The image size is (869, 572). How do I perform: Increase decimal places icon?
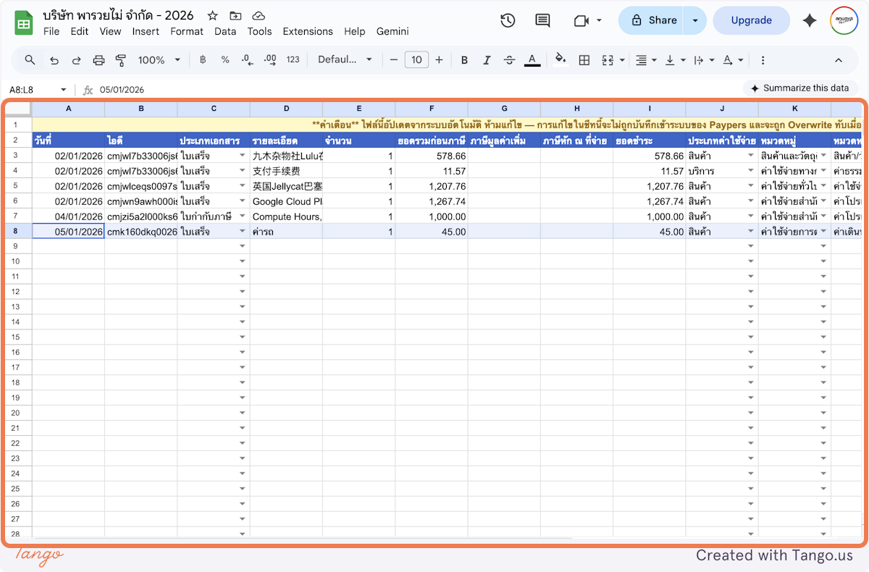click(x=270, y=60)
